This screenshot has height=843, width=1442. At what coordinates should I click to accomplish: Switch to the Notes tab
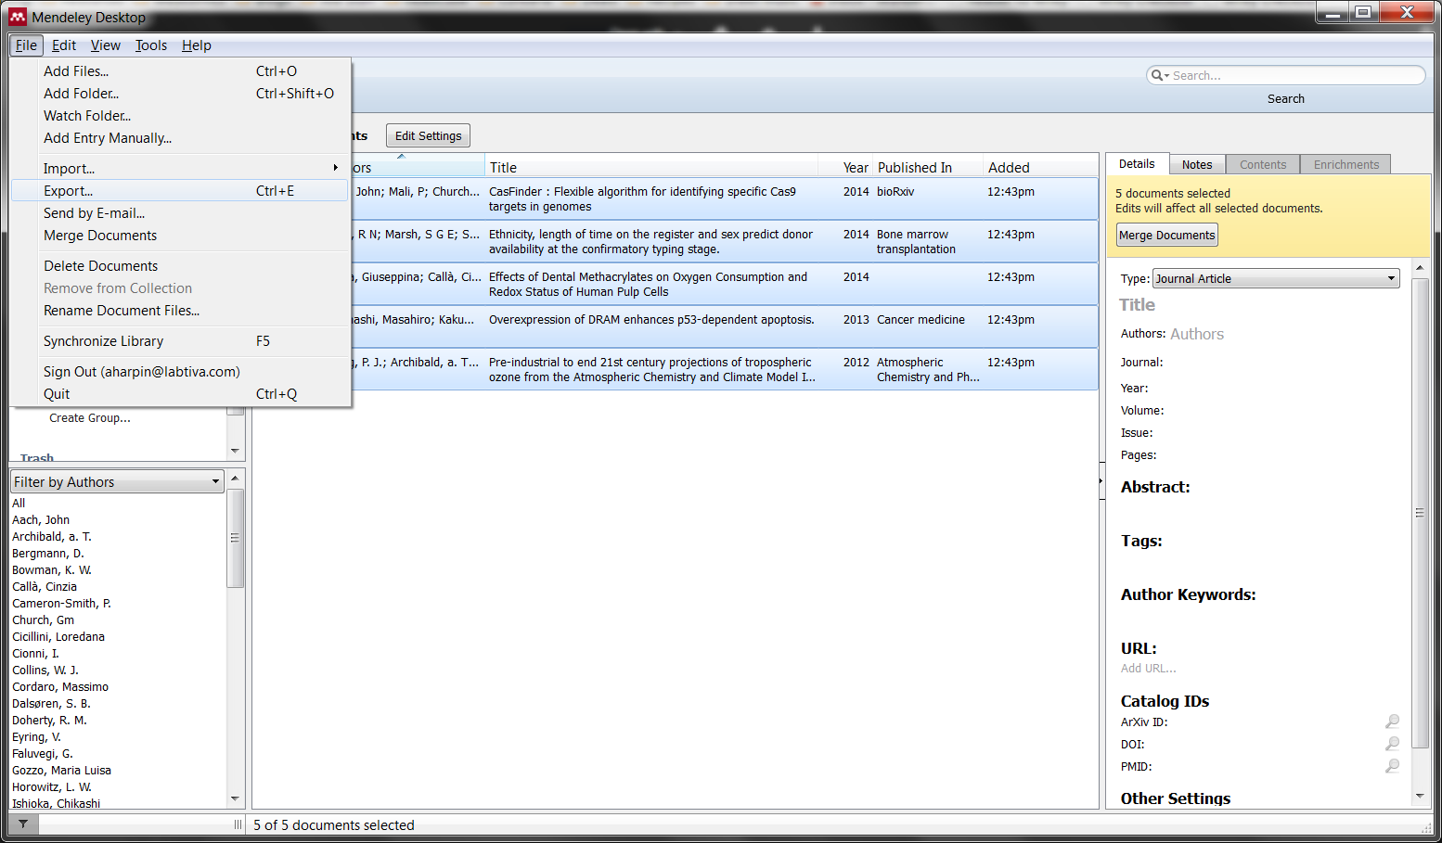(1197, 164)
